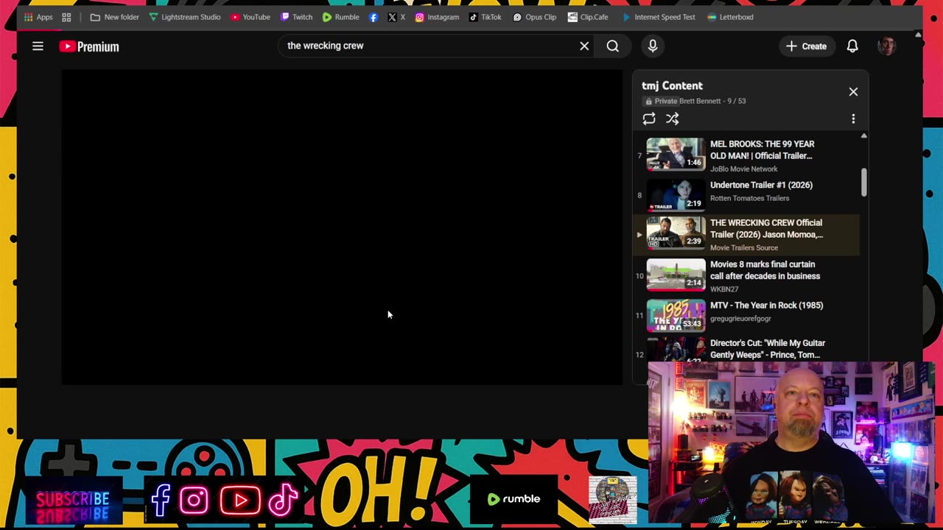Open playlist more options menu

click(x=853, y=119)
